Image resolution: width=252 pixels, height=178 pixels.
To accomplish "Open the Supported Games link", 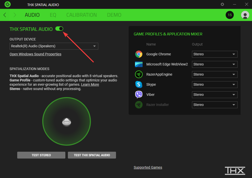I will [148, 167].
